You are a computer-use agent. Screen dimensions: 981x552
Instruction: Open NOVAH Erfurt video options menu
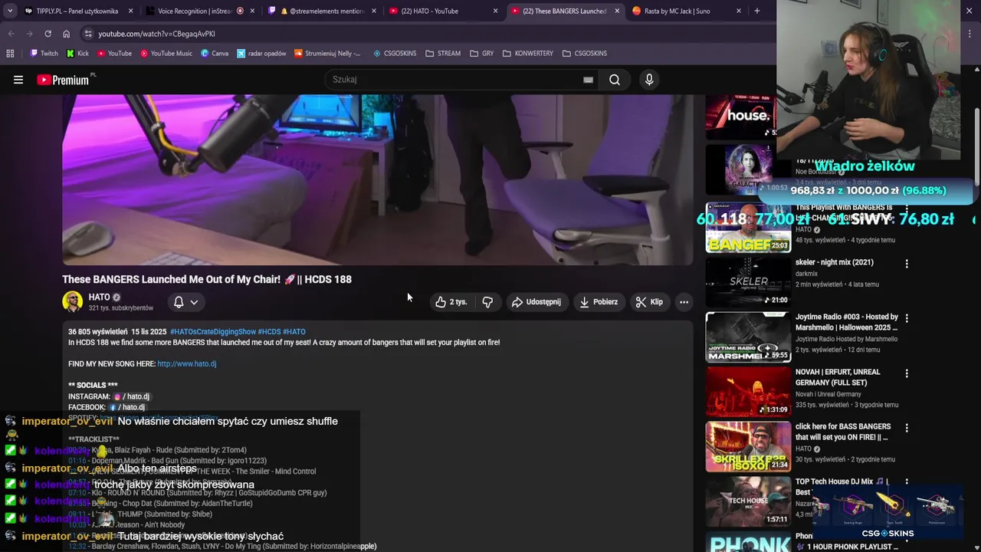coord(907,373)
